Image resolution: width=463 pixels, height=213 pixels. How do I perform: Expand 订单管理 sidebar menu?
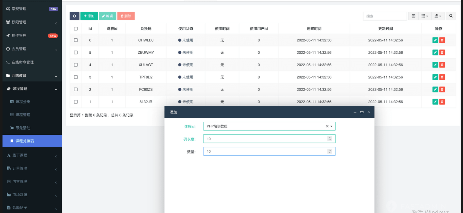tap(32, 169)
